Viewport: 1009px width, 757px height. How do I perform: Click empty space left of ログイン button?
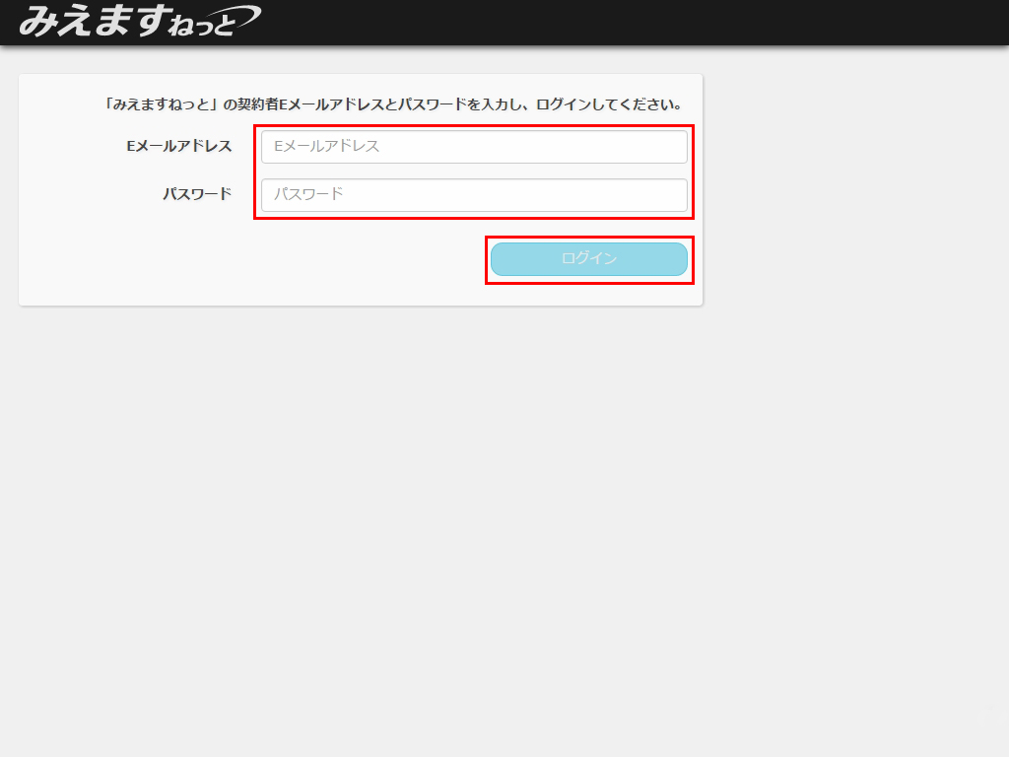296,259
